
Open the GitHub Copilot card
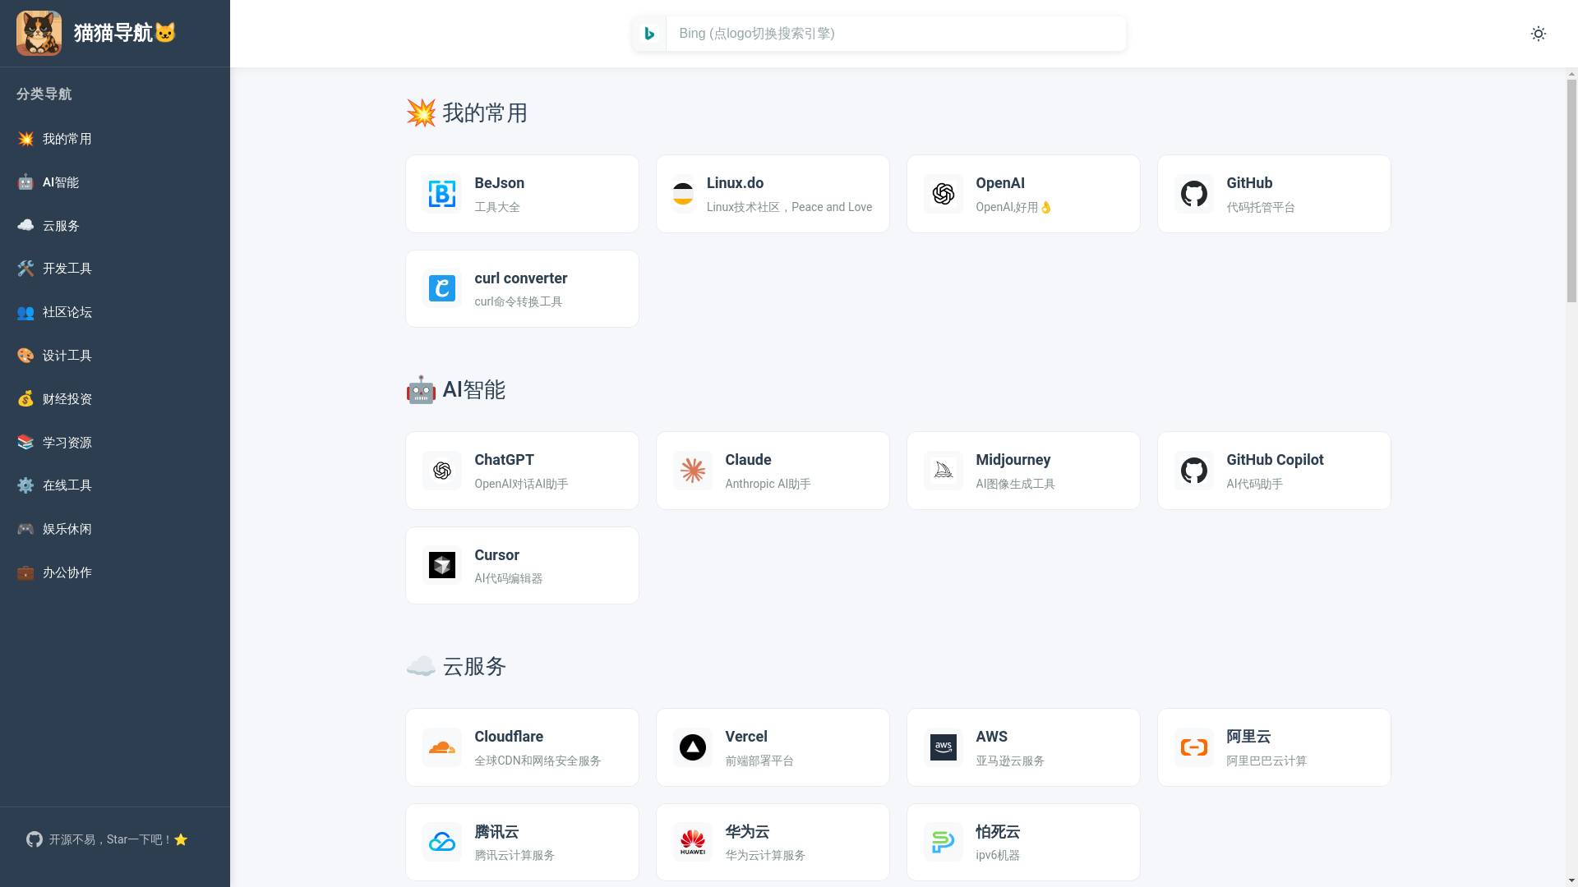(1274, 471)
